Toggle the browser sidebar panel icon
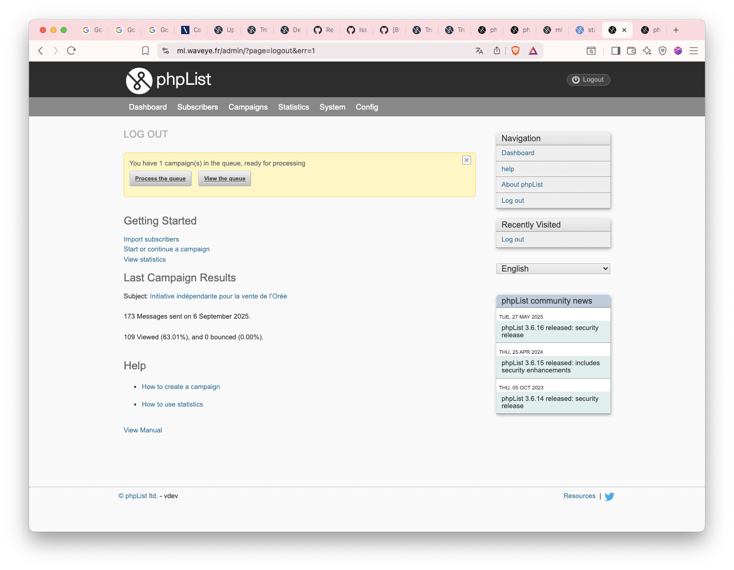 pos(615,51)
